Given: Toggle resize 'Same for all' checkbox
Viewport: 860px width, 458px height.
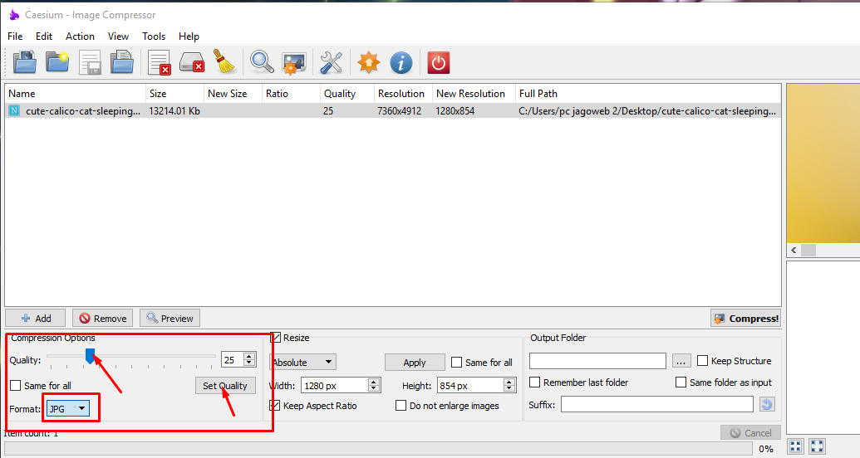Looking at the screenshot, I should tap(456, 362).
